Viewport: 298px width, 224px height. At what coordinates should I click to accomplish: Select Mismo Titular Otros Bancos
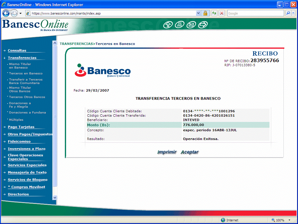click(20, 89)
